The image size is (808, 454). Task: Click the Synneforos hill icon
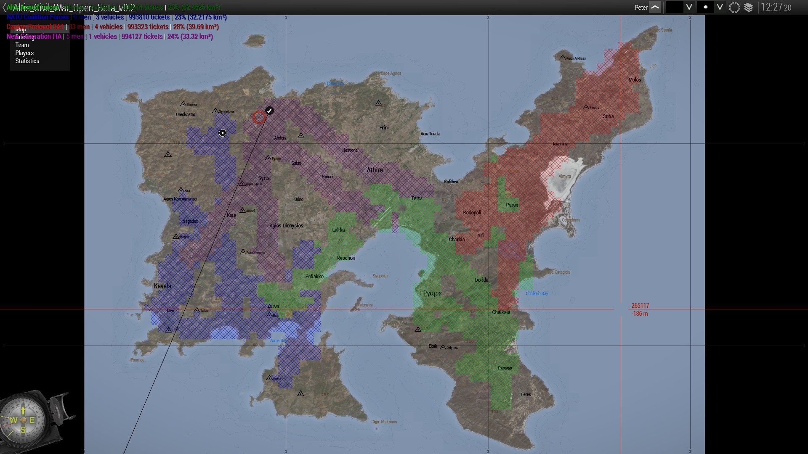point(215,111)
